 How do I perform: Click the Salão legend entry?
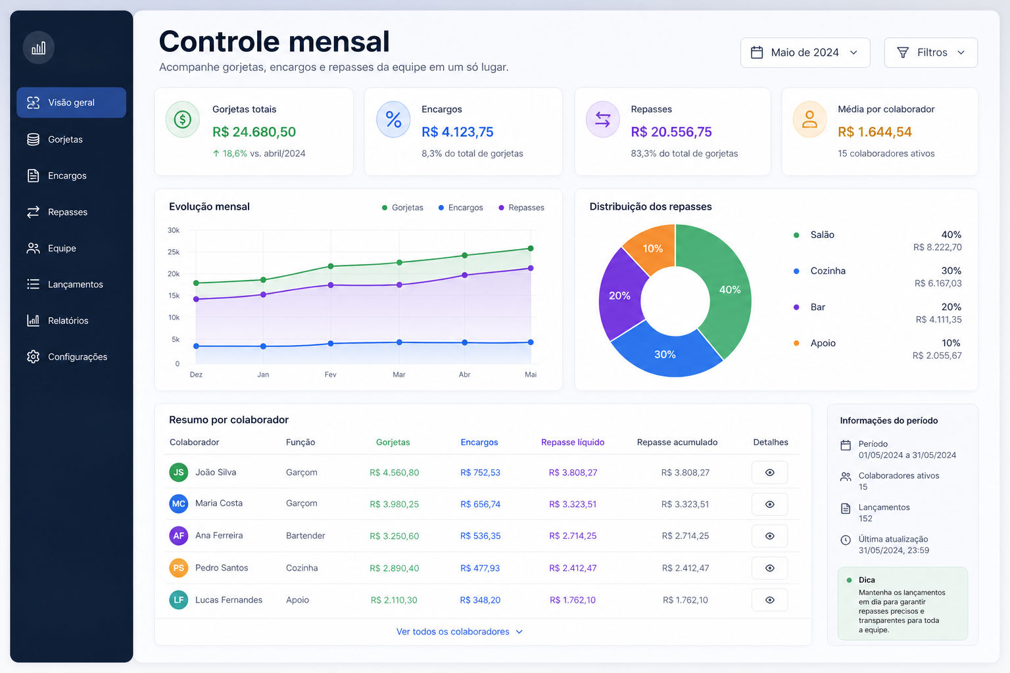(878, 241)
